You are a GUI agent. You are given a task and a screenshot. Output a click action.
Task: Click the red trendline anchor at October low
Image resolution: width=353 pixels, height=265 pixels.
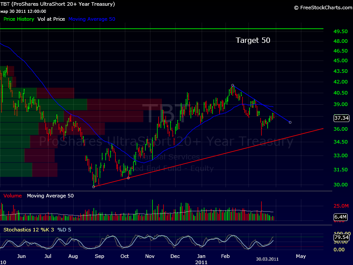tap(128, 178)
